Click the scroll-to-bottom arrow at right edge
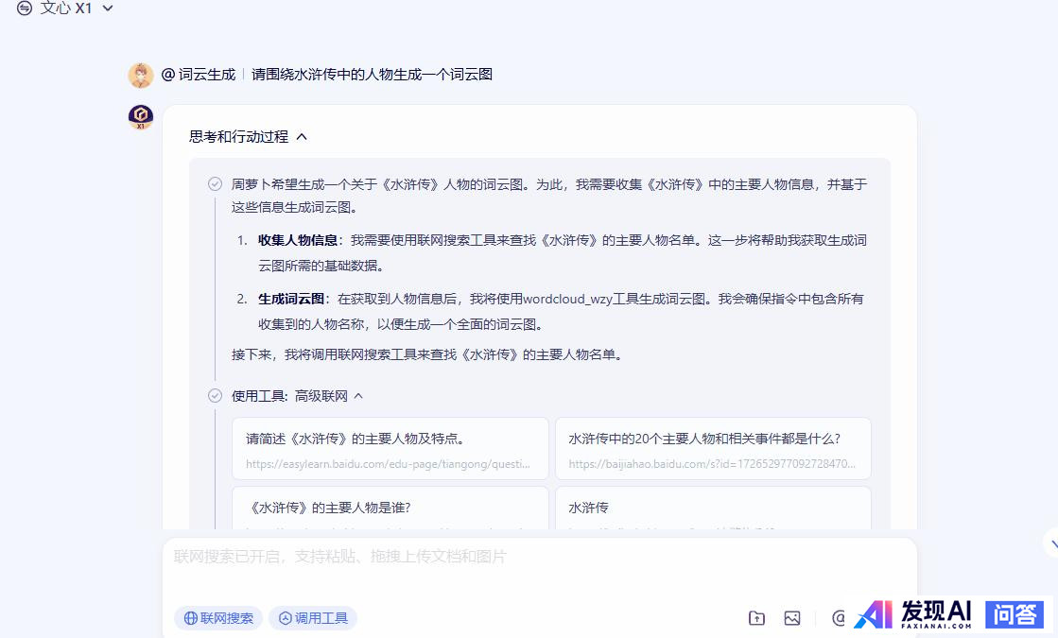 [1052, 543]
